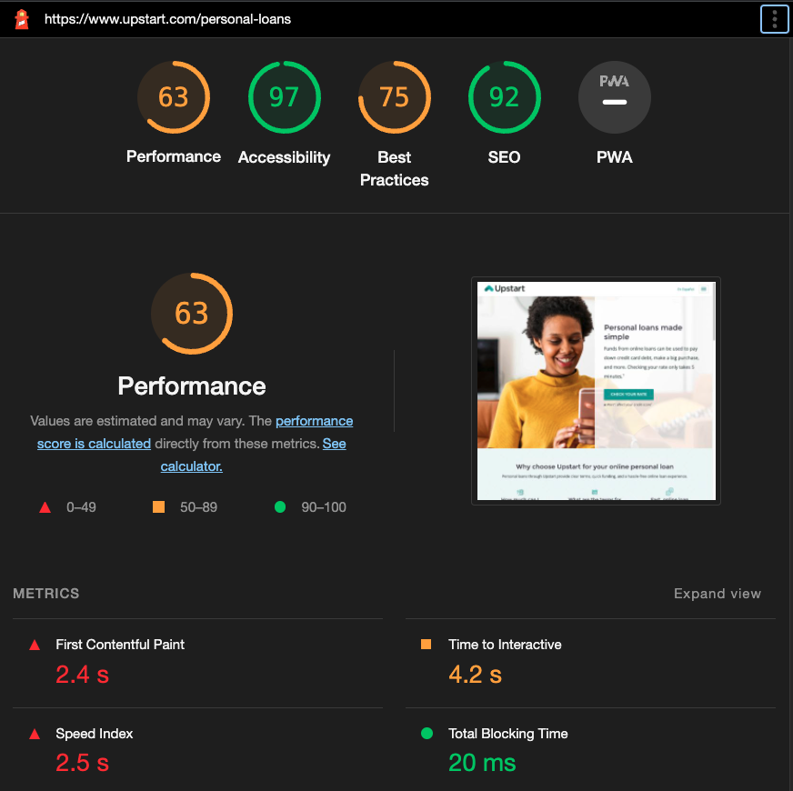Select the First Contentful Paint metric title
The width and height of the screenshot is (793, 791).
[120, 645]
